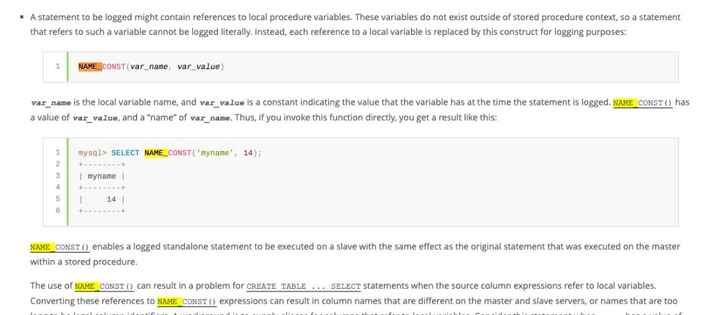Click the SELECT keyword in the mysql query
Viewport: 726px width, 315px height.
tap(125, 153)
